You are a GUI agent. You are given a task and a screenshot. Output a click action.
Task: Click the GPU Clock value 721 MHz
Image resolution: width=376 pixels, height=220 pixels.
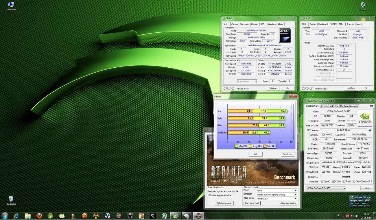click(x=326, y=167)
